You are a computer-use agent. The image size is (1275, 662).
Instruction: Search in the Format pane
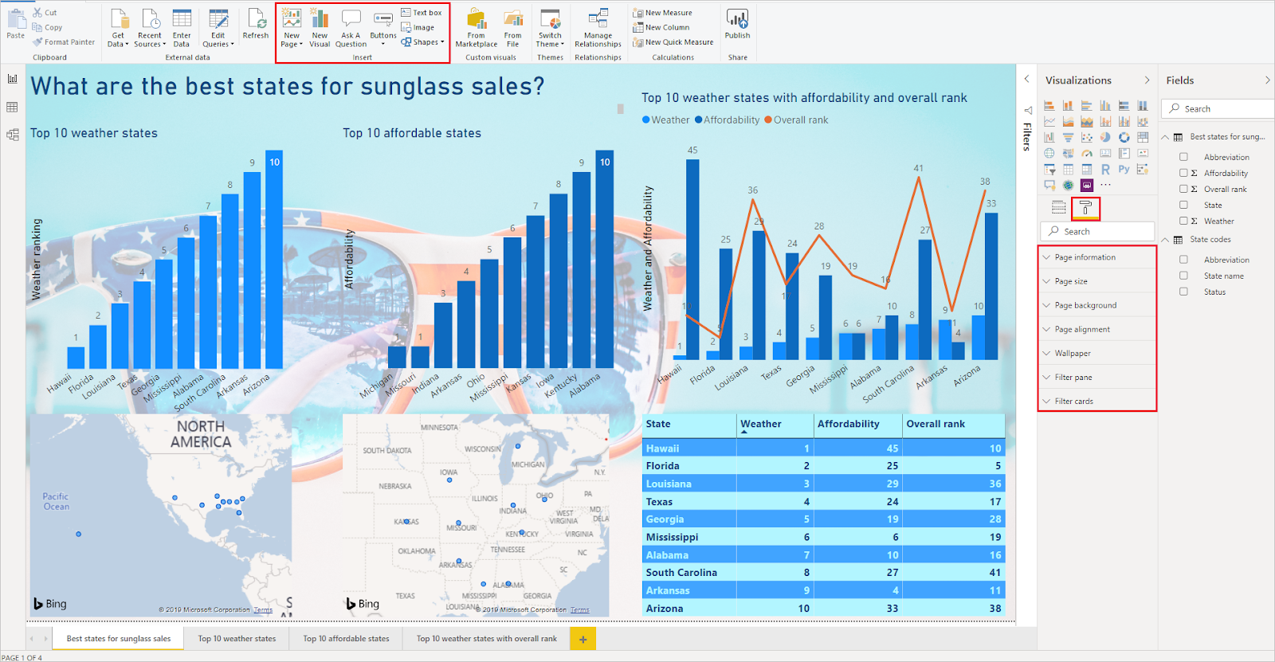(1097, 231)
